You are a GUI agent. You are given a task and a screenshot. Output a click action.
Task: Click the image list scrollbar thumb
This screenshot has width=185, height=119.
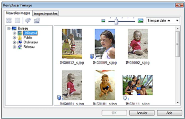tap(177, 44)
